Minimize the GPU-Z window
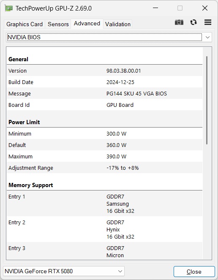This screenshot has width=218, height=280. coord(155,8)
